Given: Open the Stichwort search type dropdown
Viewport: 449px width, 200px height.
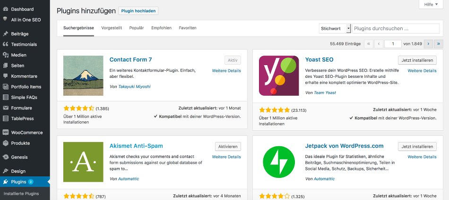Looking at the screenshot, I should point(335,28).
